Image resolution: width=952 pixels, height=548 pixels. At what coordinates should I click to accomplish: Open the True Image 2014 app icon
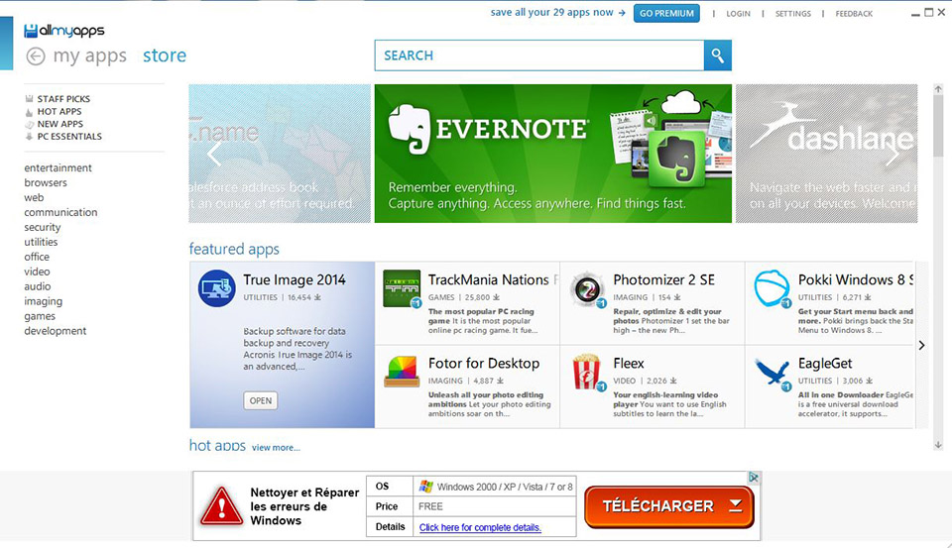click(x=217, y=288)
